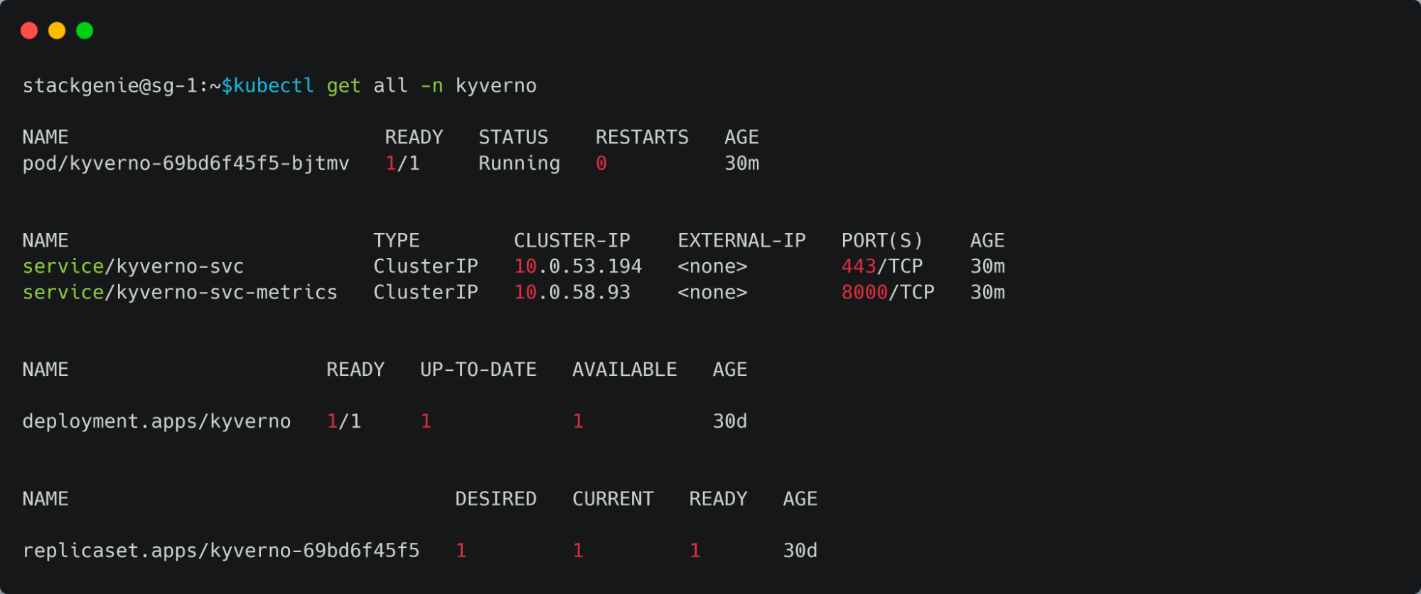Click the RESTARTS column header
The image size is (1421, 594).
point(642,137)
